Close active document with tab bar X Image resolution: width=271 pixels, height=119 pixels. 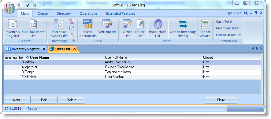tap(261, 48)
